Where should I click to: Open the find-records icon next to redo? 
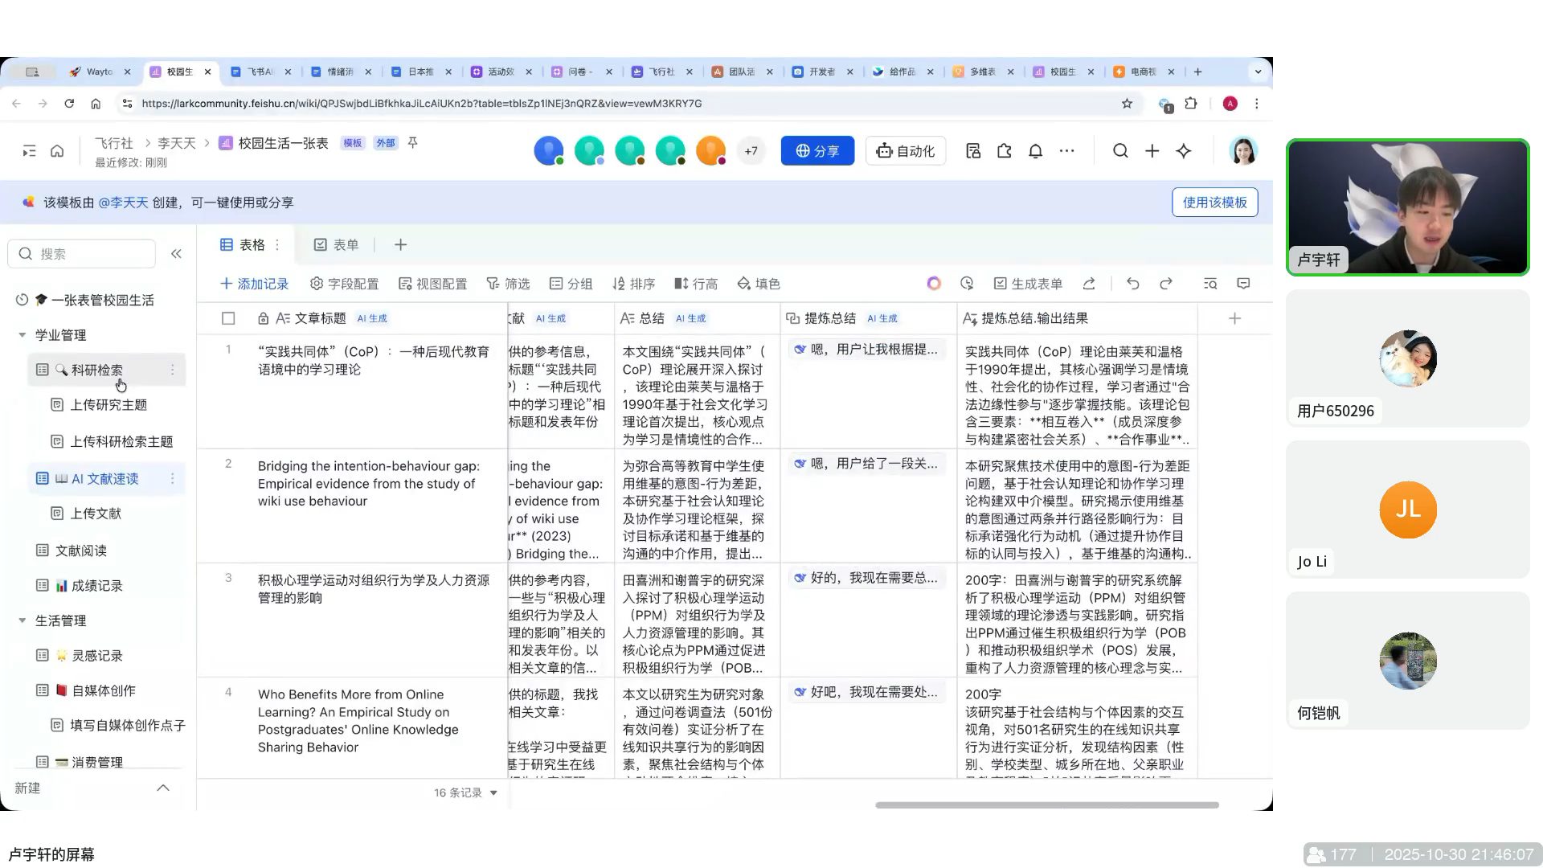point(1210,284)
